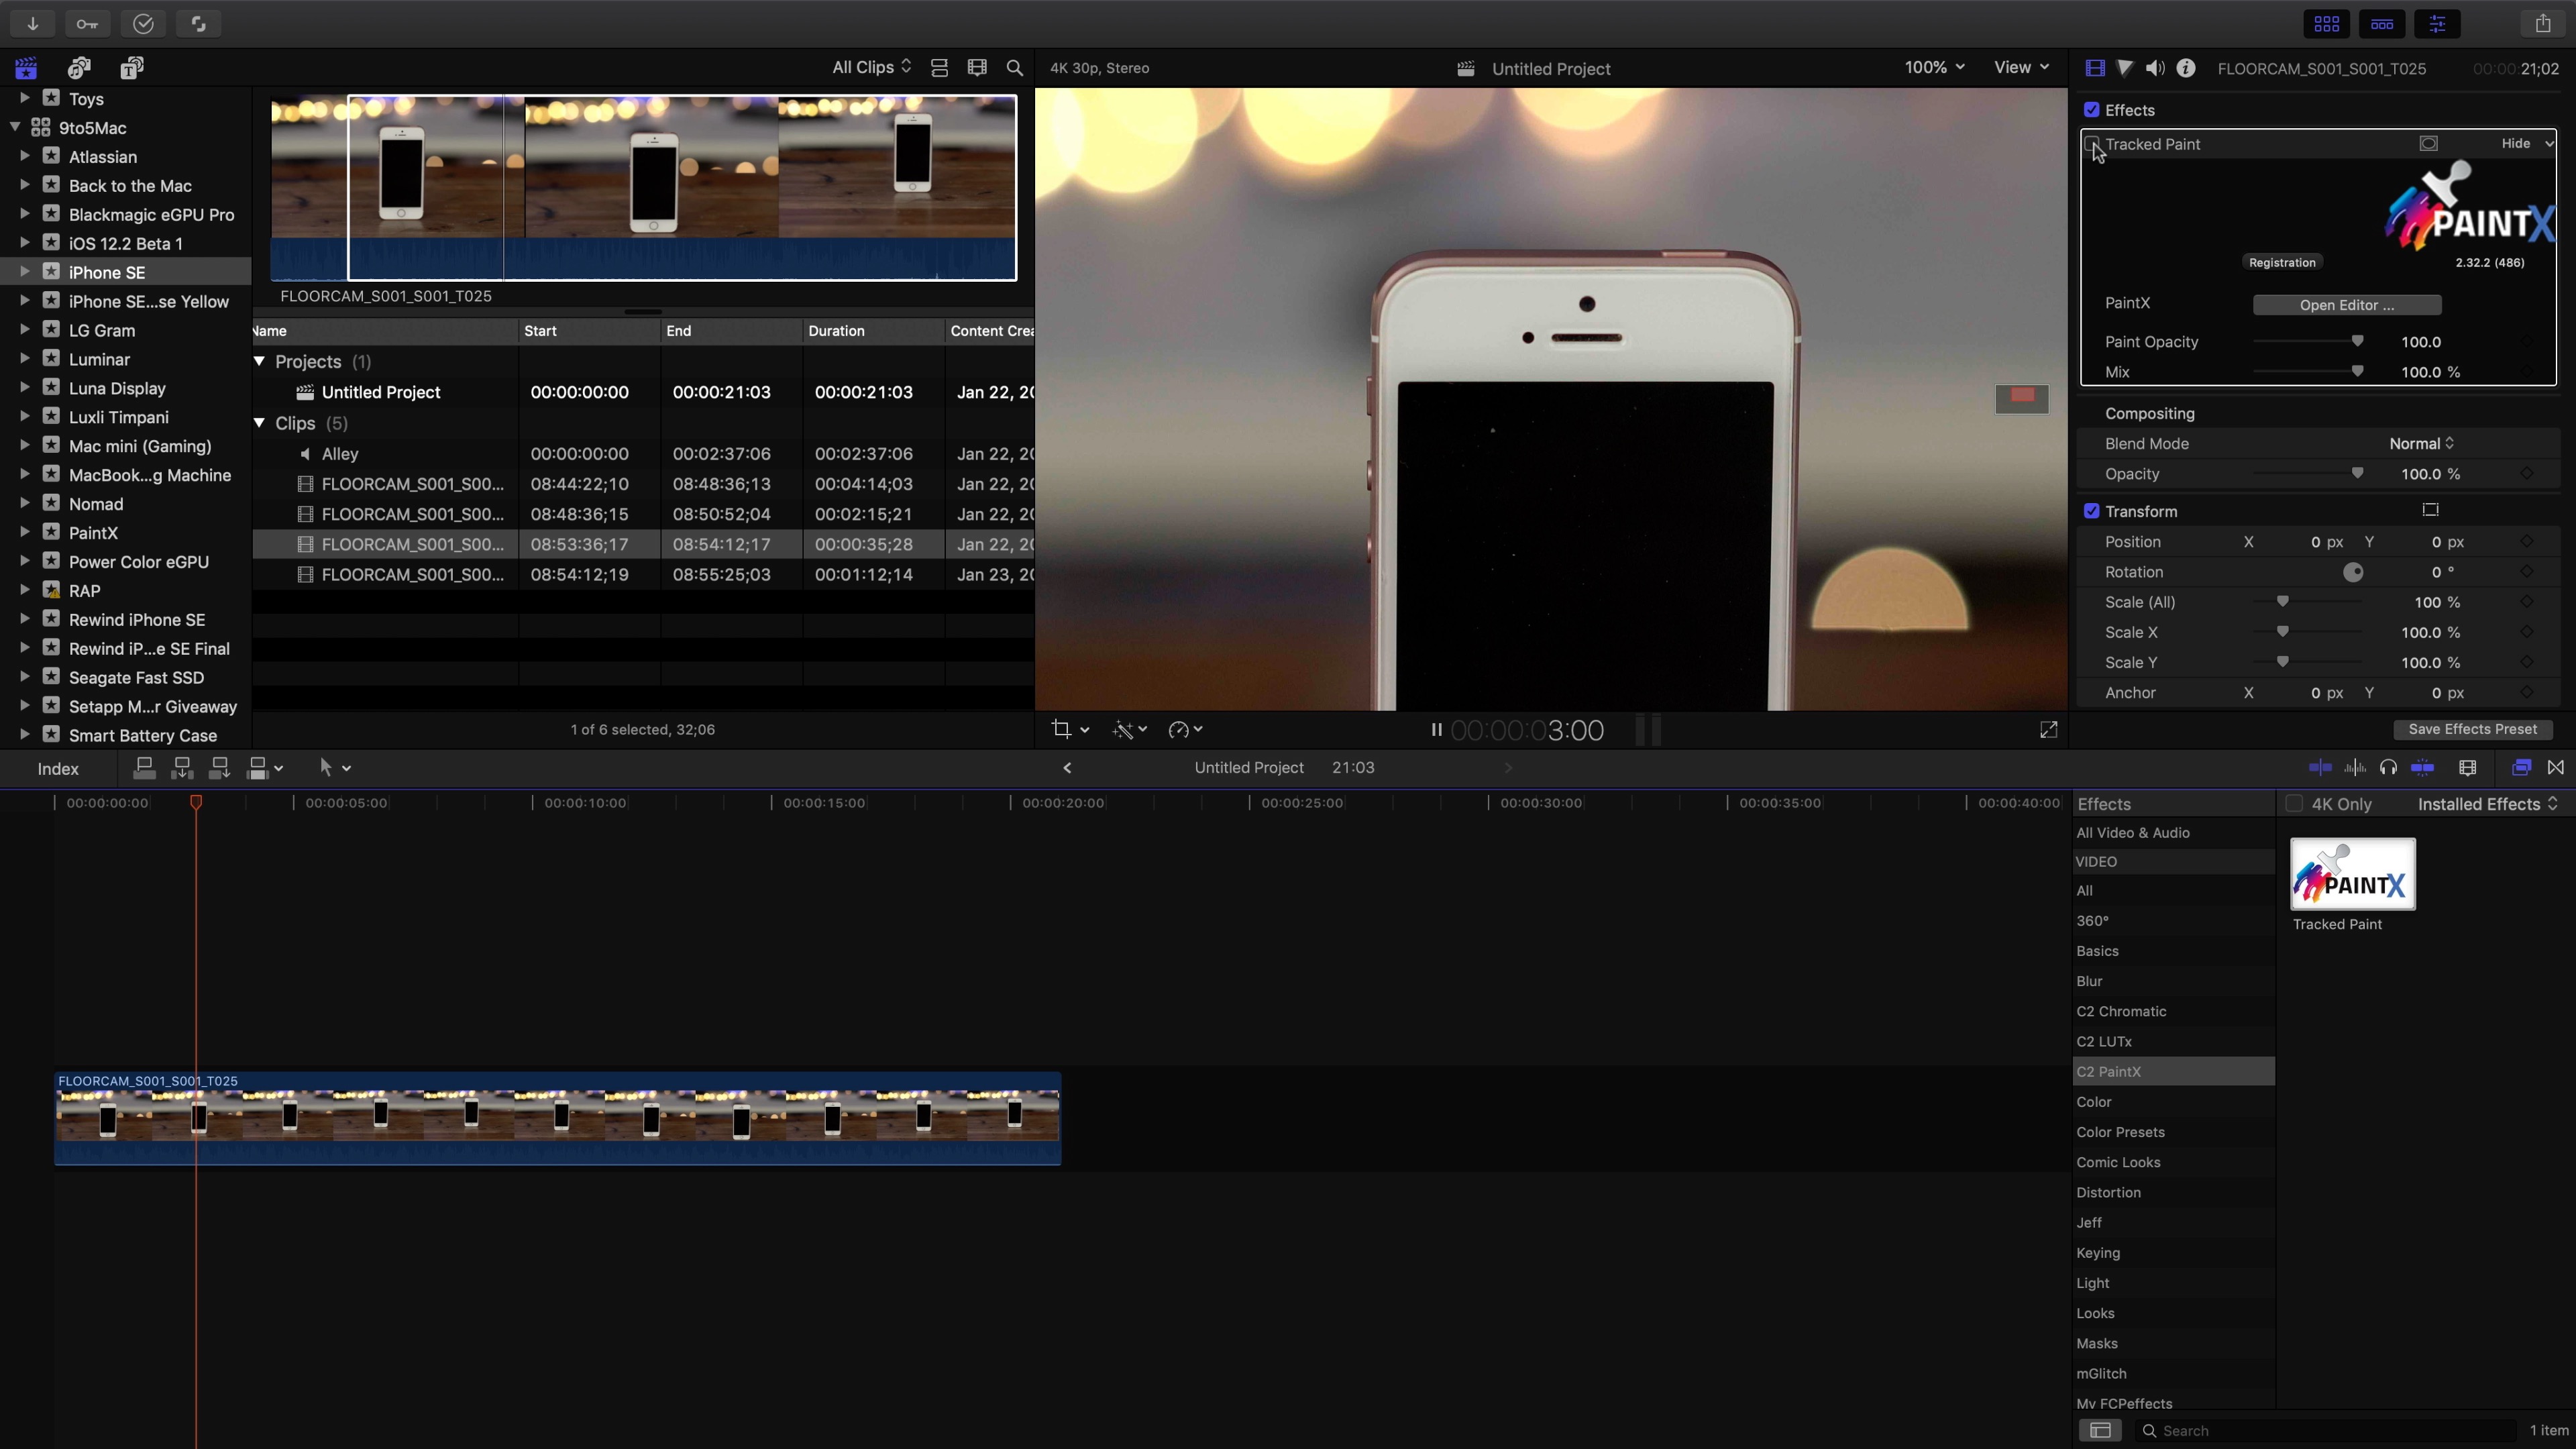The width and height of the screenshot is (2576, 1449).
Task: Uncheck the Effects section checkbox
Action: pyautogui.click(x=2092, y=110)
